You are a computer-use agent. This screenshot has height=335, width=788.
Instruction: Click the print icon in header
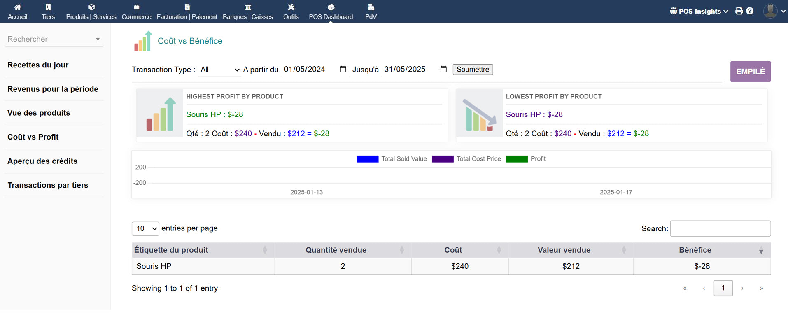(x=739, y=11)
